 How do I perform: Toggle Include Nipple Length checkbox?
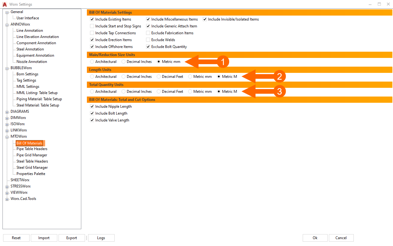click(92, 106)
